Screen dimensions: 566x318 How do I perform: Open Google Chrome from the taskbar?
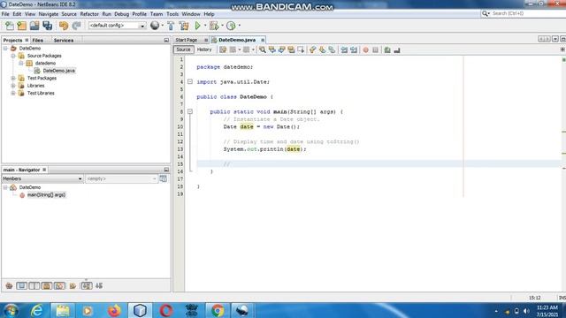218,310
